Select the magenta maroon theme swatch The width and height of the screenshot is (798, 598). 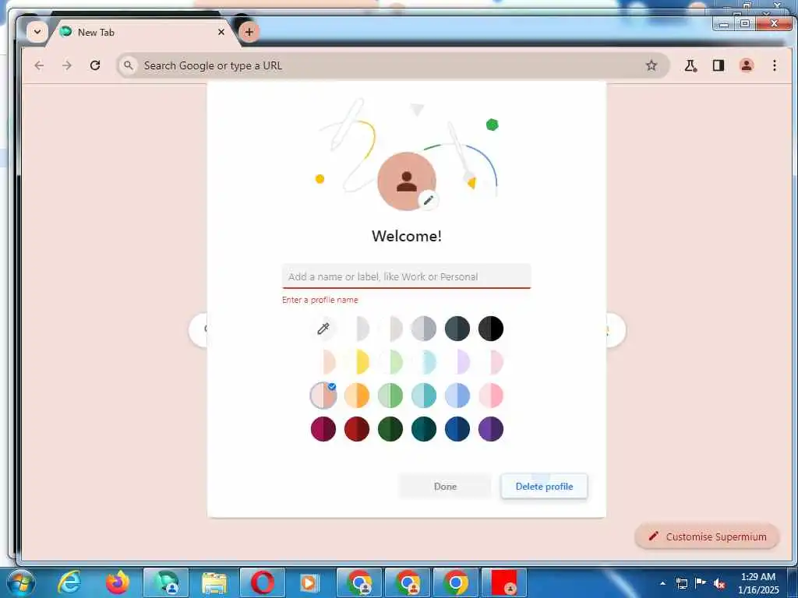(323, 429)
